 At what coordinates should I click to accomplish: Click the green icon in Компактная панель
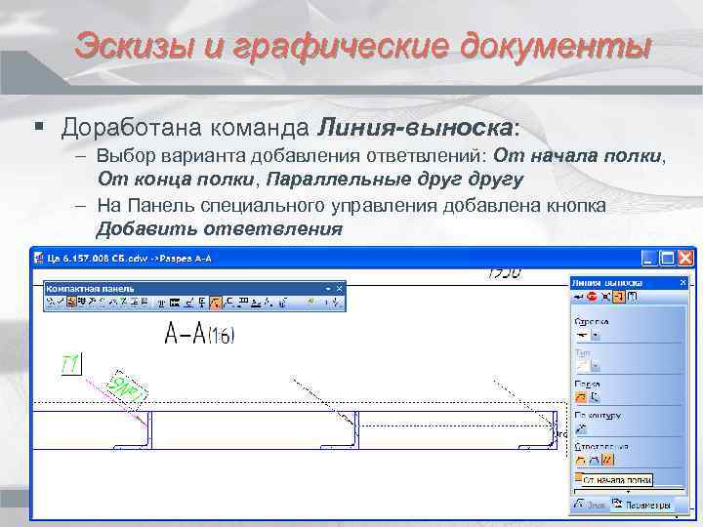coord(310,302)
